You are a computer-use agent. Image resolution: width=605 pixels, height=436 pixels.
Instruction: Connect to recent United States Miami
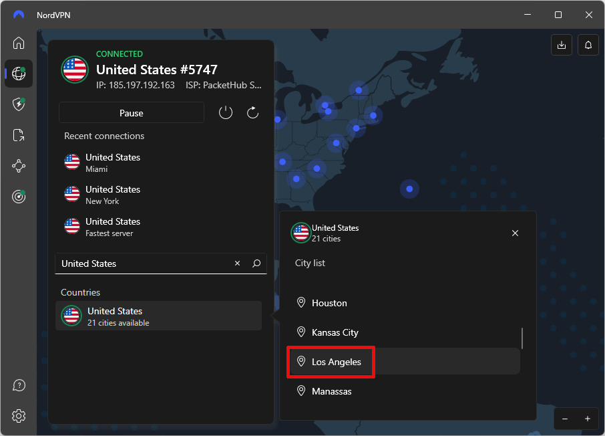(x=160, y=162)
